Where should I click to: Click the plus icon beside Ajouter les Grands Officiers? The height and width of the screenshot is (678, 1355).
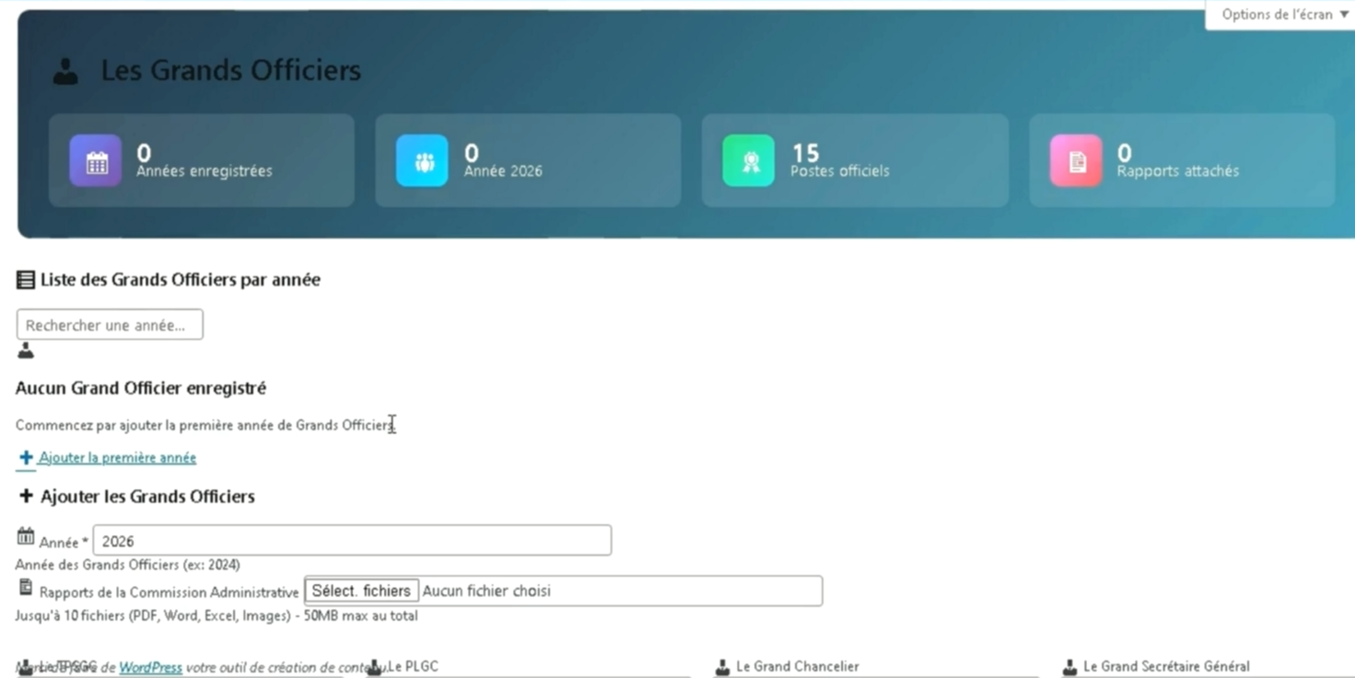pyautogui.click(x=26, y=497)
